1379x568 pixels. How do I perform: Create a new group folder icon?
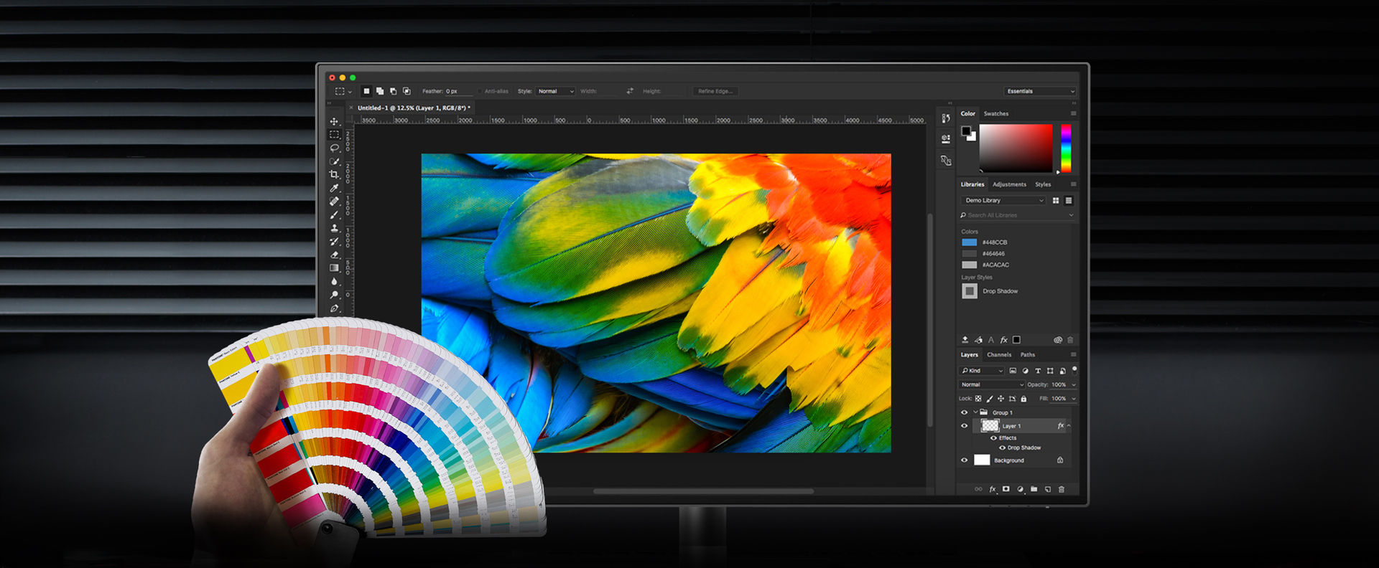[x=1034, y=489]
